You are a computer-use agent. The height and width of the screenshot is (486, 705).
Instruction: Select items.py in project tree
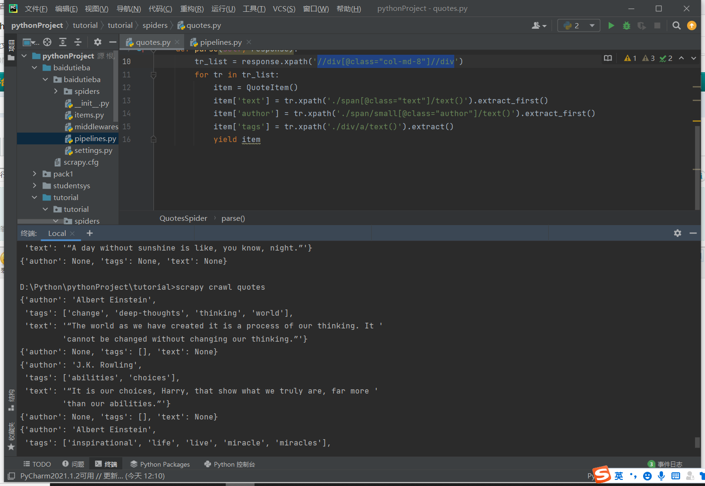coord(85,115)
